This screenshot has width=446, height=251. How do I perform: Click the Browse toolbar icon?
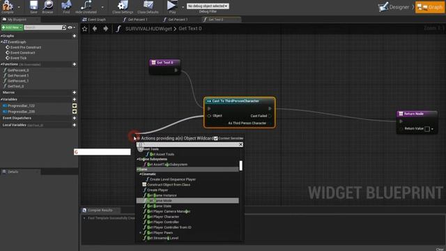click(x=47, y=7)
